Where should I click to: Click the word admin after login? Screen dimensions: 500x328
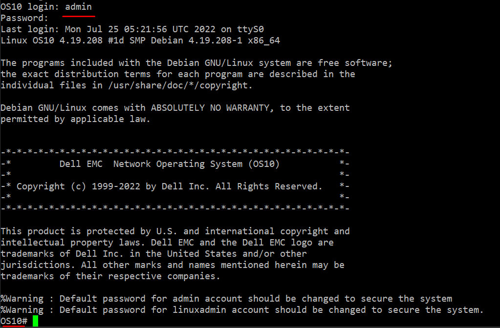pyautogui.click(x=78, y=7)
